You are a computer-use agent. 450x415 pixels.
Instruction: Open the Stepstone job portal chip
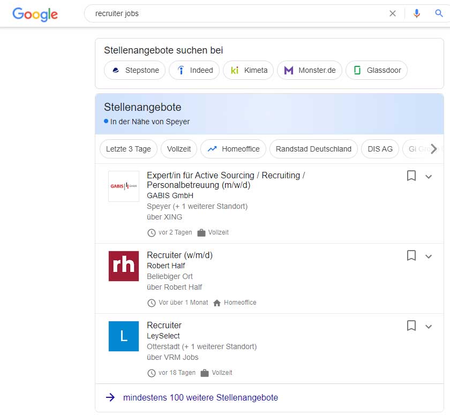point(134,70)
